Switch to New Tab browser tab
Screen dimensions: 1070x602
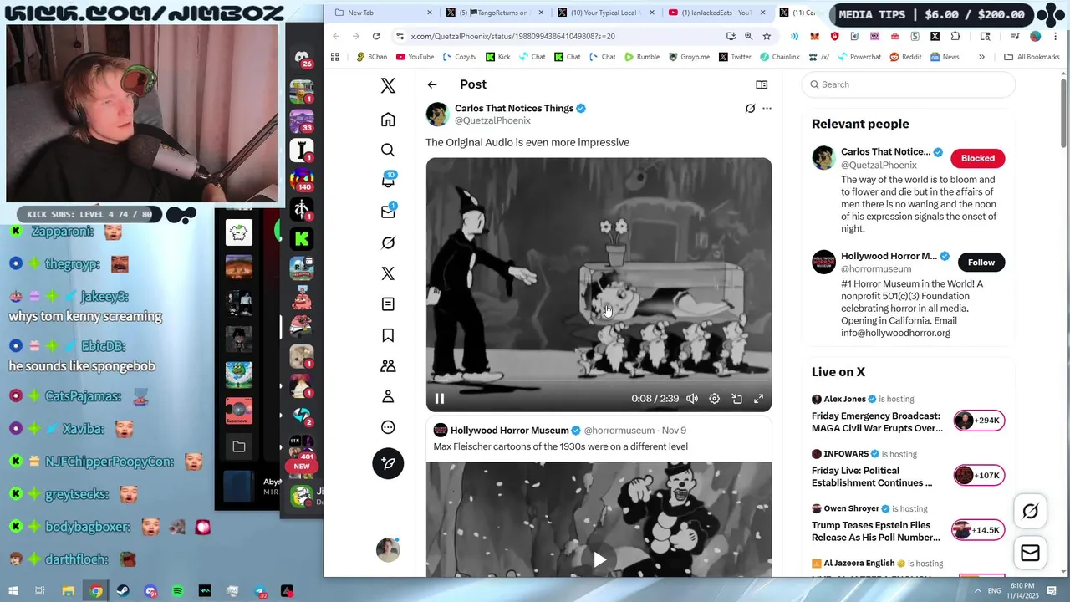pyautogui.click(x=383, y=13)
